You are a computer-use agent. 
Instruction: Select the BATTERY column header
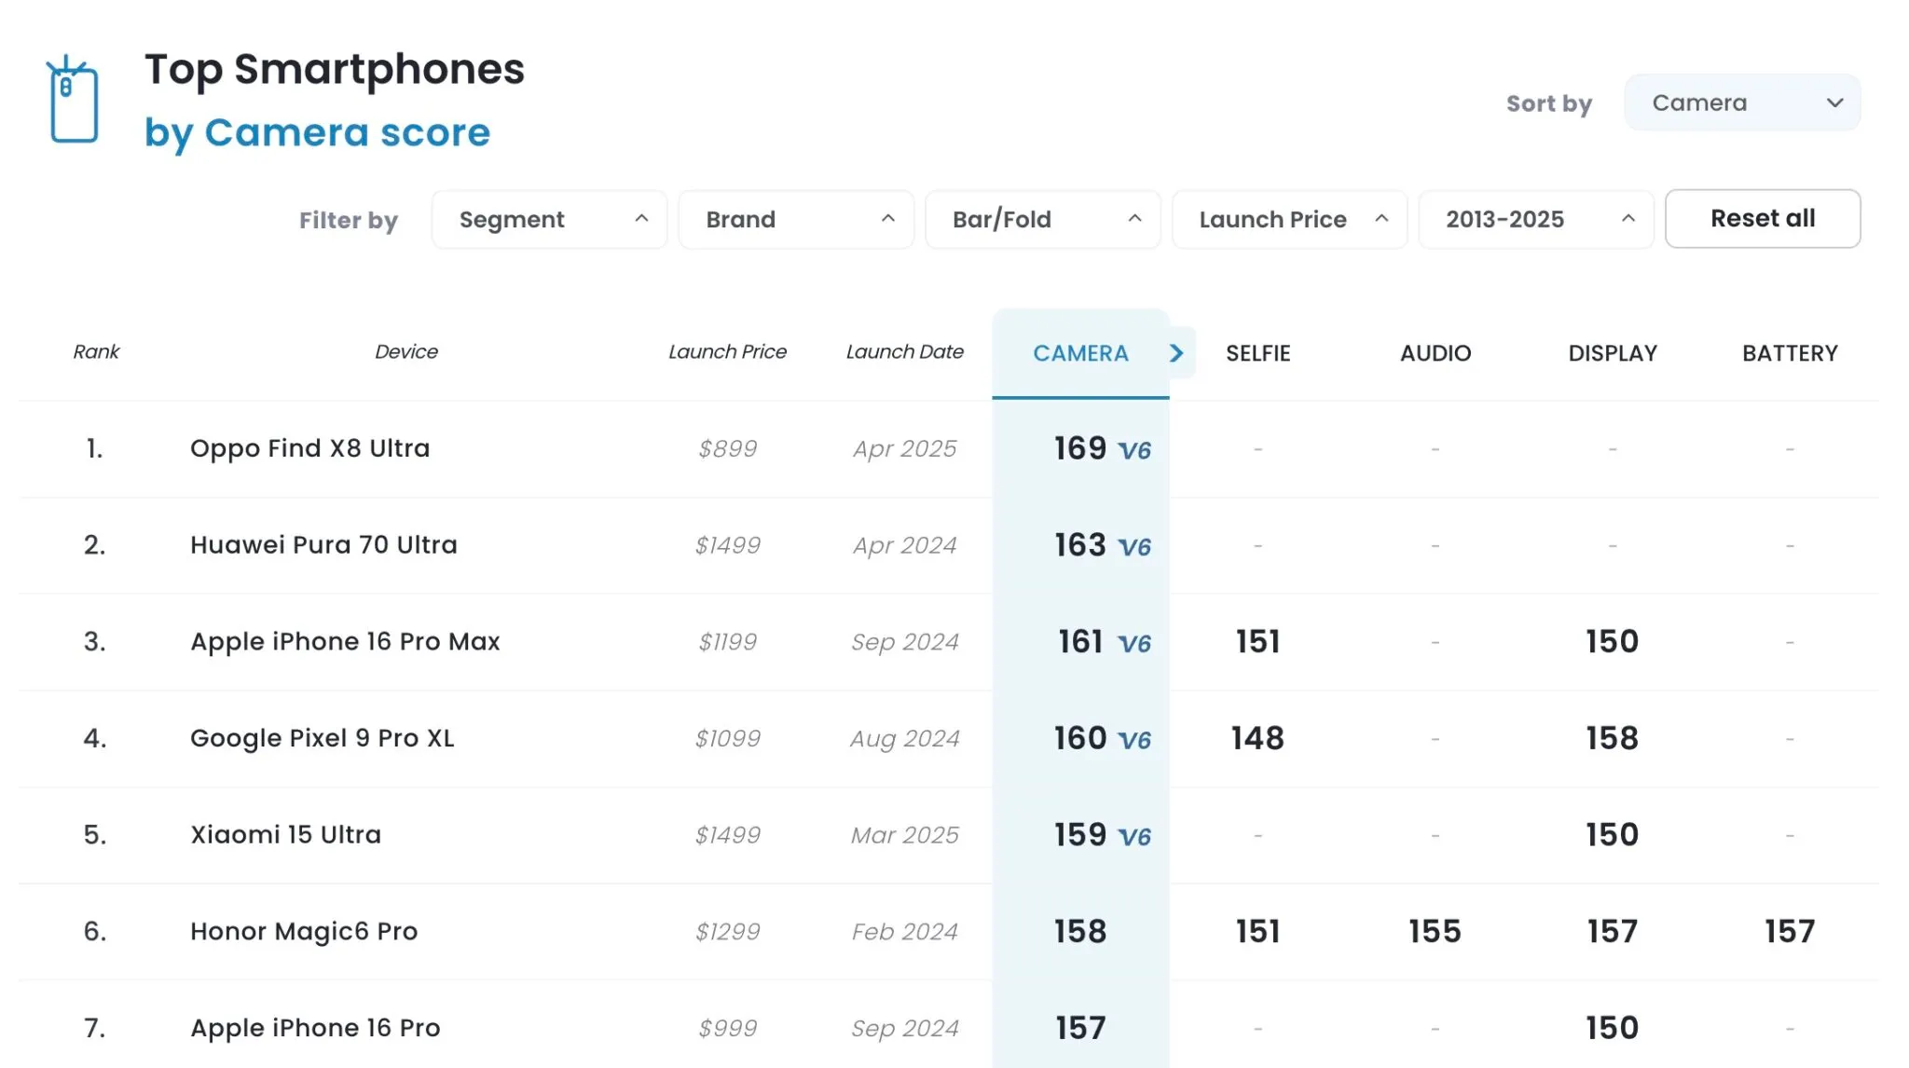click(x=1789, y=354)
